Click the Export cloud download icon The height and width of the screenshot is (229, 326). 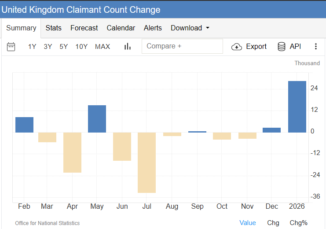[237, 47]
